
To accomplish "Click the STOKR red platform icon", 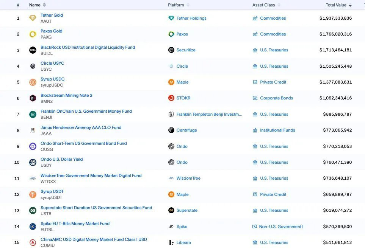I will 171,98.
